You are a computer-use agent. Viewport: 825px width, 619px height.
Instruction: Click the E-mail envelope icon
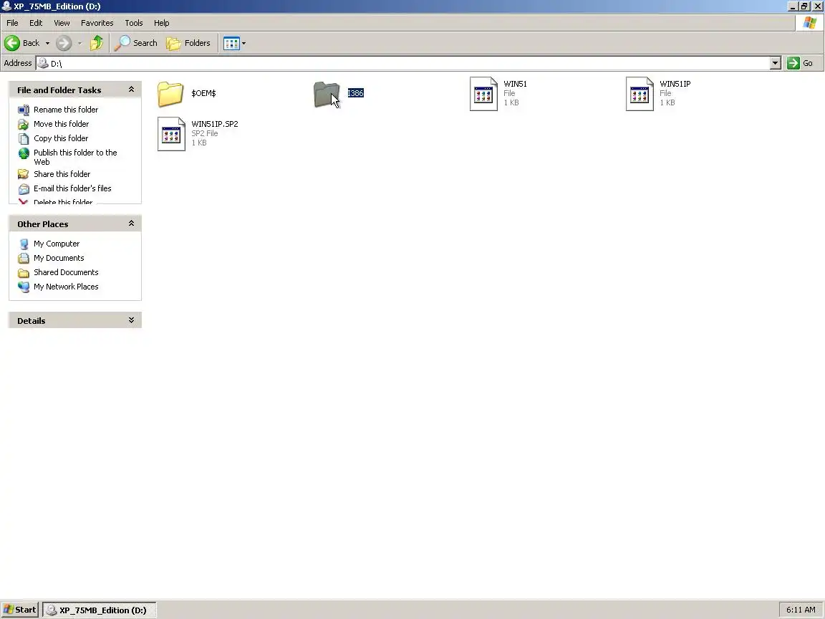coord(24,188)
